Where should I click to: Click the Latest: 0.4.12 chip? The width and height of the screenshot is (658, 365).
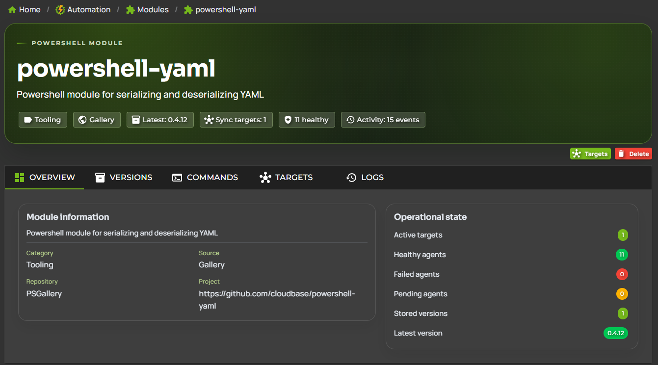[160, 120]
